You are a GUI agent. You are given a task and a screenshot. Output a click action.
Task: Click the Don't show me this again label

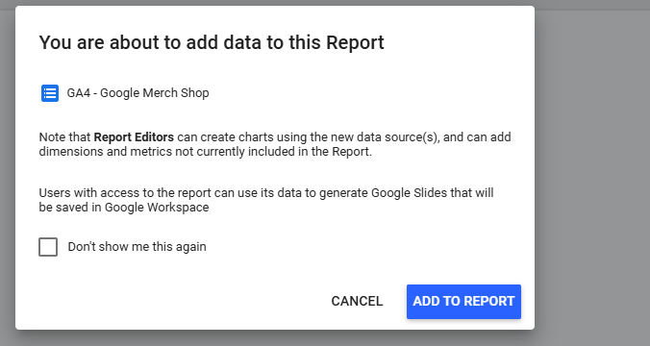pyautogui.click(x=137, y=247)
